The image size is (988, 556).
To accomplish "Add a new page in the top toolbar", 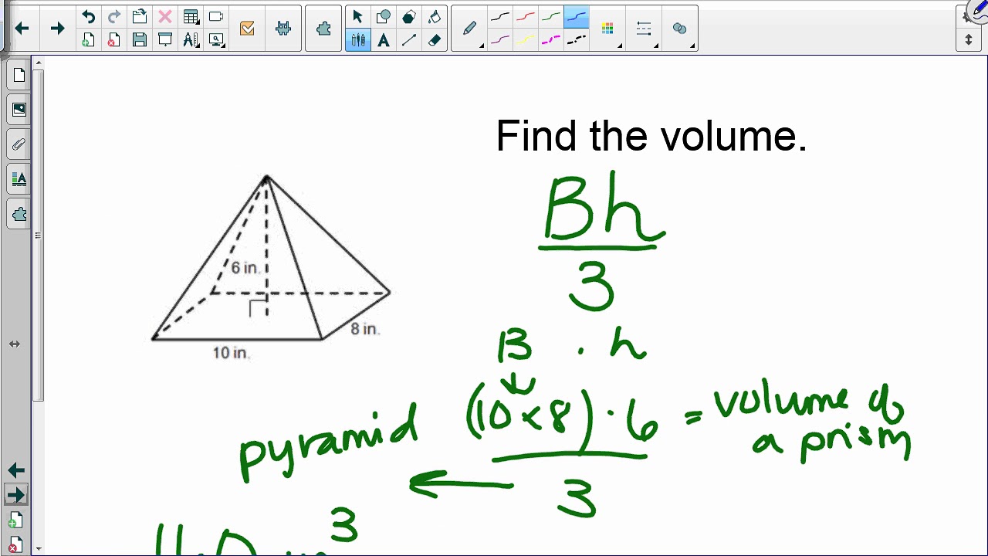I will [88, 40].
